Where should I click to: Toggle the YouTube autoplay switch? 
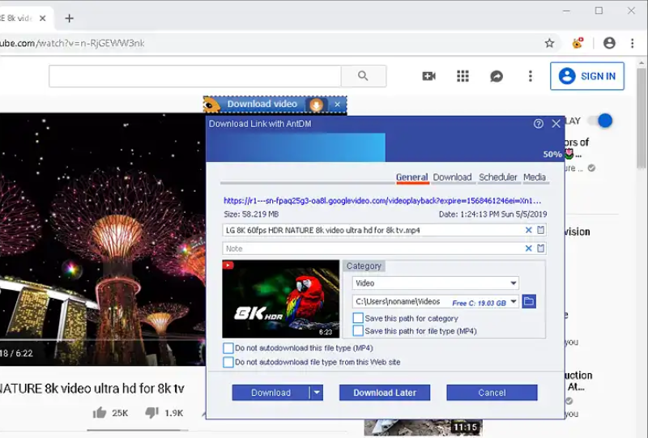pyautogui.click(x=600, y=121)
